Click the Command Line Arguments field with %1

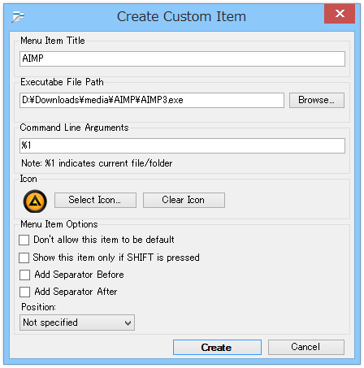click(182, 145)
